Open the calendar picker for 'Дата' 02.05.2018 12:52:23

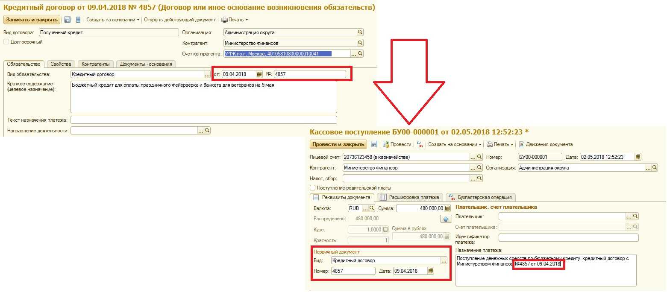click(638, 157)
